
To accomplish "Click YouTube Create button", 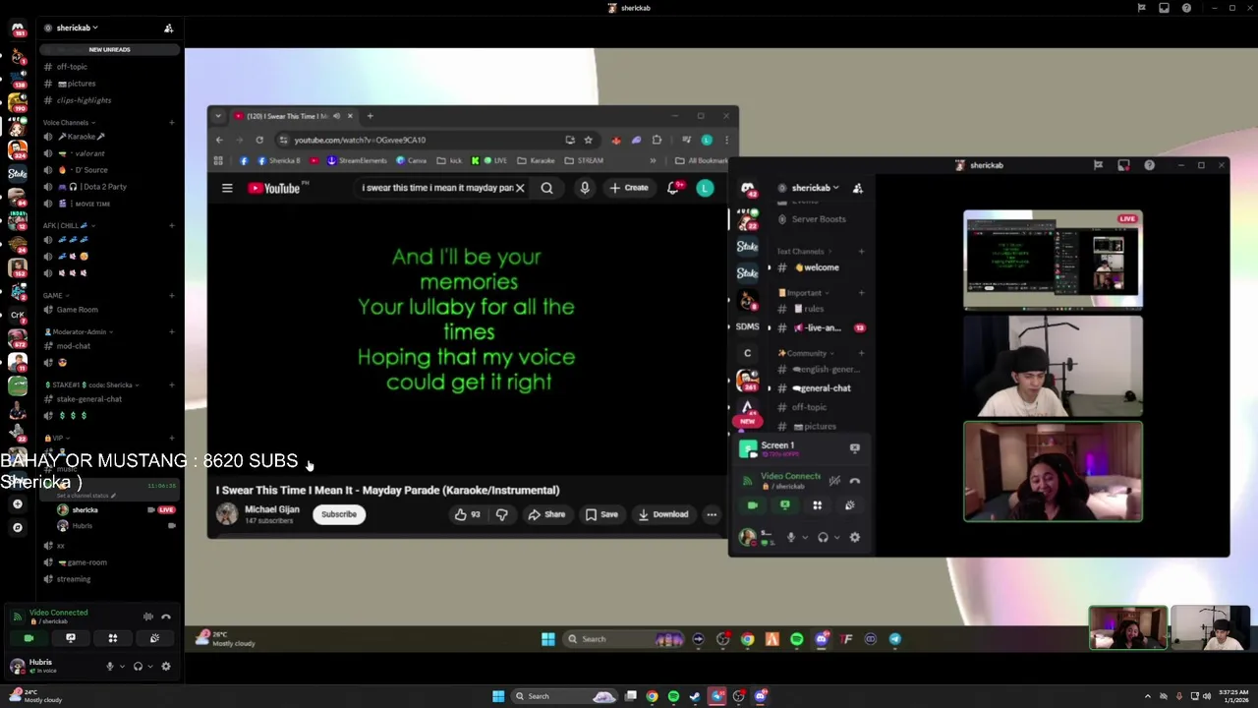I will (629, 188).
